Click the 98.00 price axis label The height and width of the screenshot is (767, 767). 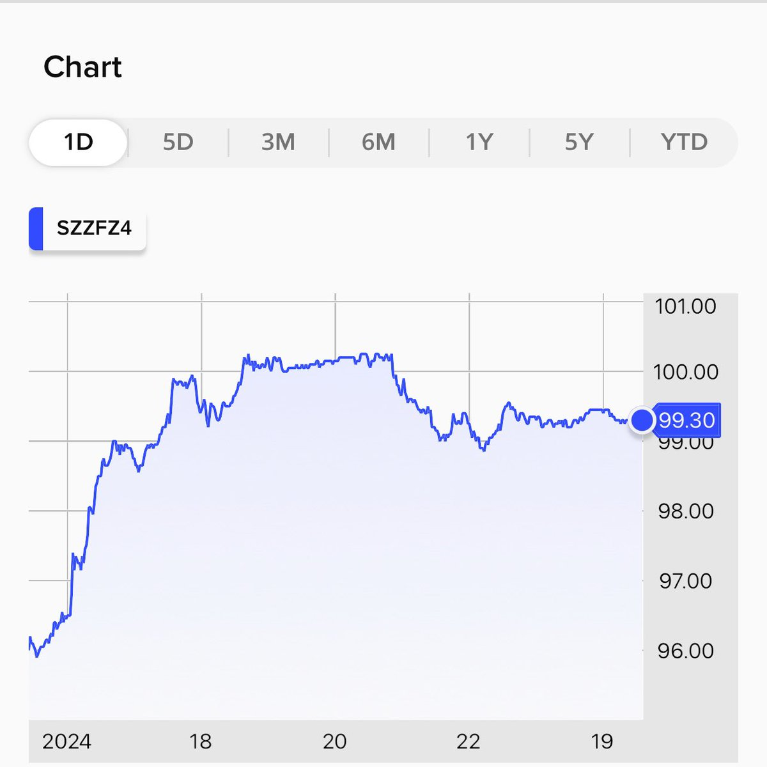tap(685, 511)
